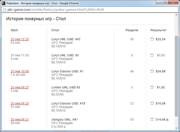
Task: Click the Раздачи column header
Action: tap(132, 30)
